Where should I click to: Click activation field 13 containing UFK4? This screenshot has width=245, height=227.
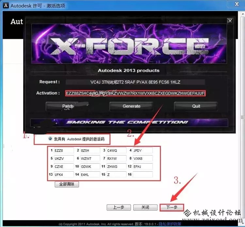64,174
